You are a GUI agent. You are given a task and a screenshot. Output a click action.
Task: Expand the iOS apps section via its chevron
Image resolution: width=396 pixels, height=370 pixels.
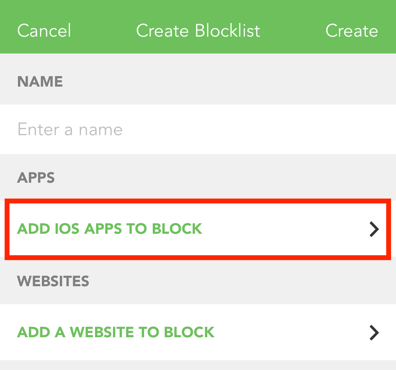375,229
